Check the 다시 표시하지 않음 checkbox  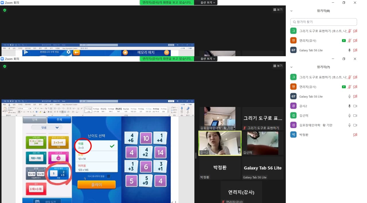point(109,176)
